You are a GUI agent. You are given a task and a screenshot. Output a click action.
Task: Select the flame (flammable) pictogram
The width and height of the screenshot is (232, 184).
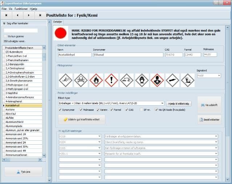(96, 80)
